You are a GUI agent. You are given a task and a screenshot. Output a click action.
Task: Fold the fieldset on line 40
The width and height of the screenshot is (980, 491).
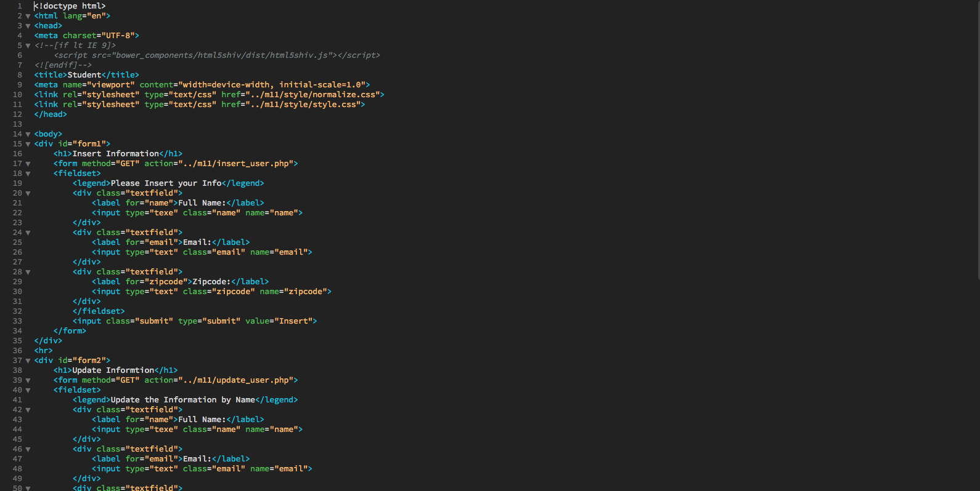click(x=28, y=390)
